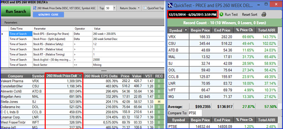Click the REC column header

click(159, 76)
